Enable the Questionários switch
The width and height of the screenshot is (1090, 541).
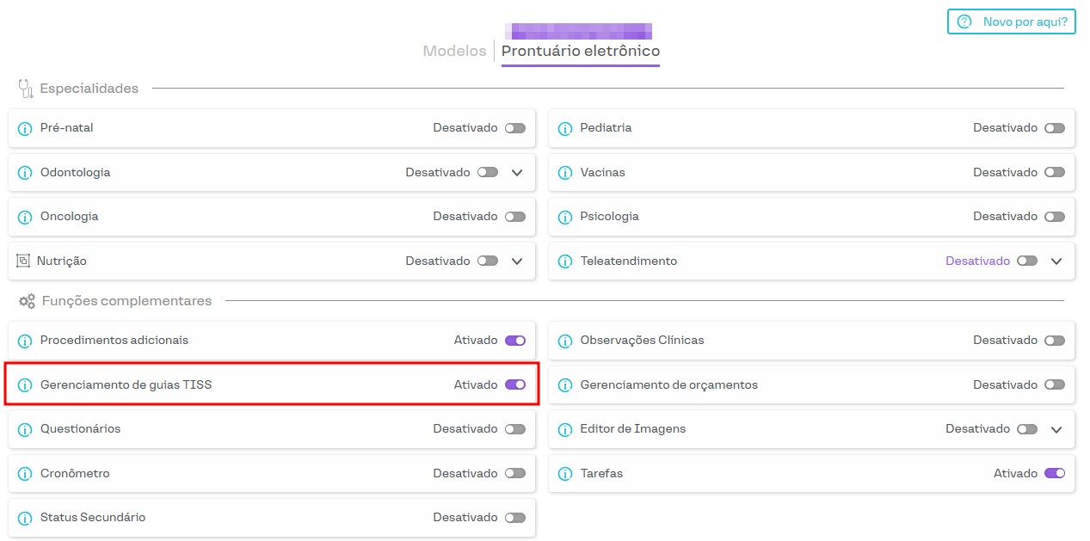(514, 429)
